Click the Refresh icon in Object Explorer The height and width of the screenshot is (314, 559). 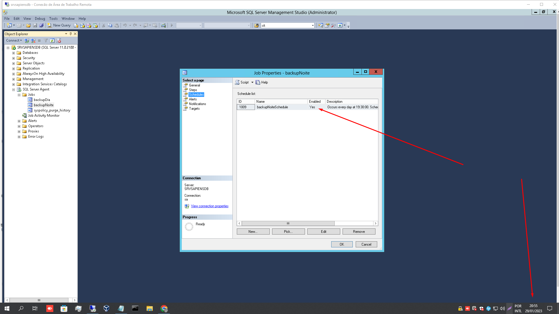52,40
